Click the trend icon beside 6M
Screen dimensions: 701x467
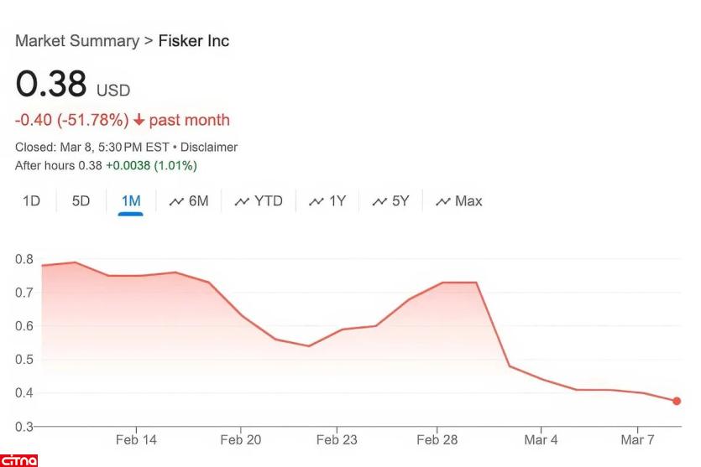pyautogui.click(x=176, y=201)
